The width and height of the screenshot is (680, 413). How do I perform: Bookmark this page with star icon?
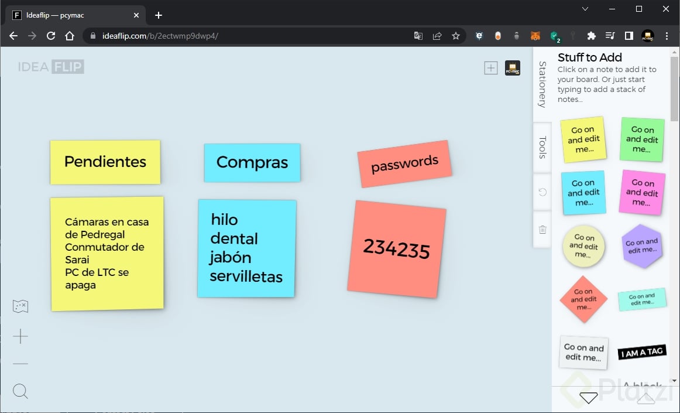(456, 36)
